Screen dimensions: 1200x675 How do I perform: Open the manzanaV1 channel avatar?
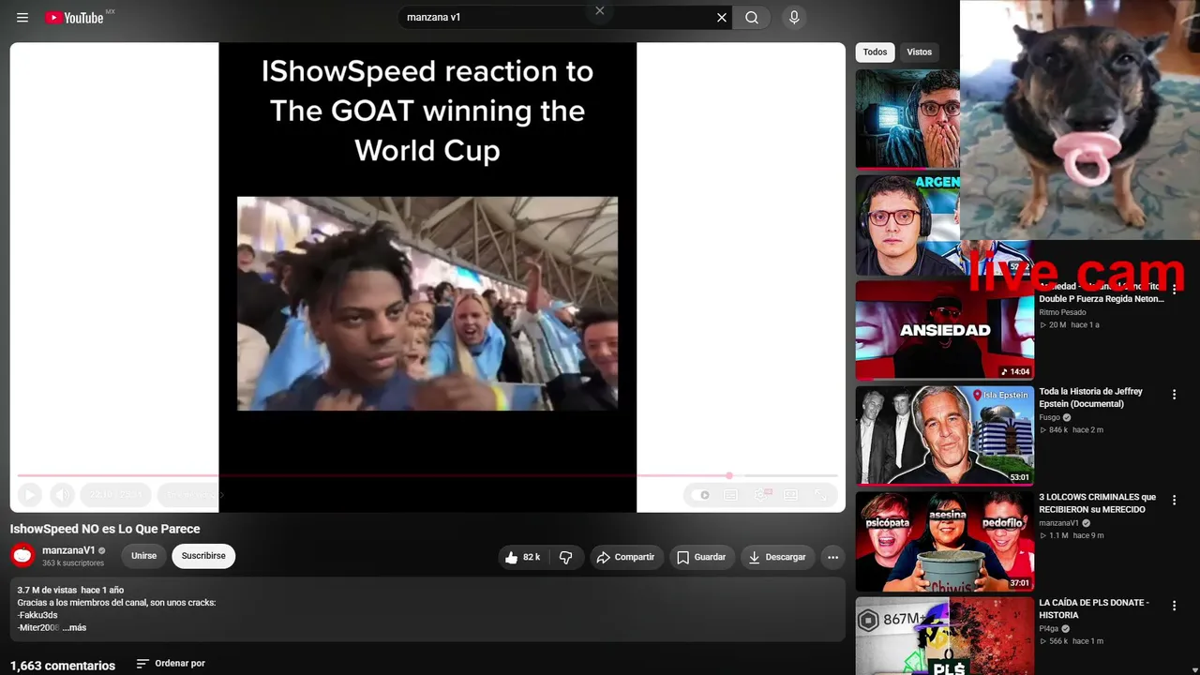22,556
